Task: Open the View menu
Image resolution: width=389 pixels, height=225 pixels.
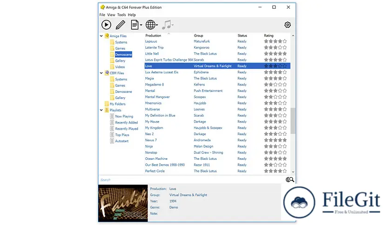Action: click(111, 15)
